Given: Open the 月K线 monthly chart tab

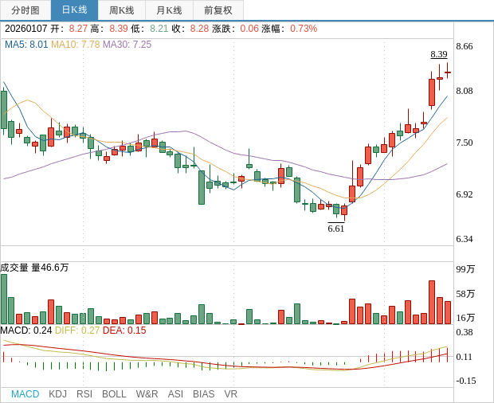Looking at the screenshot, I should click(169, 10).
